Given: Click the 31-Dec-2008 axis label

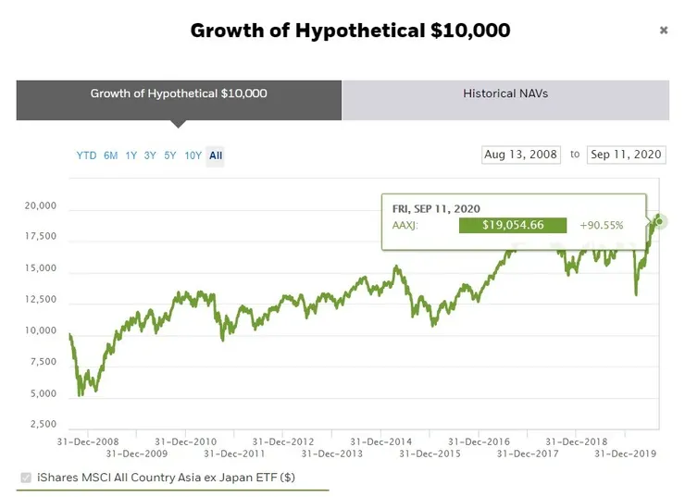Looking at the screenshot, I should coord(86,441).
